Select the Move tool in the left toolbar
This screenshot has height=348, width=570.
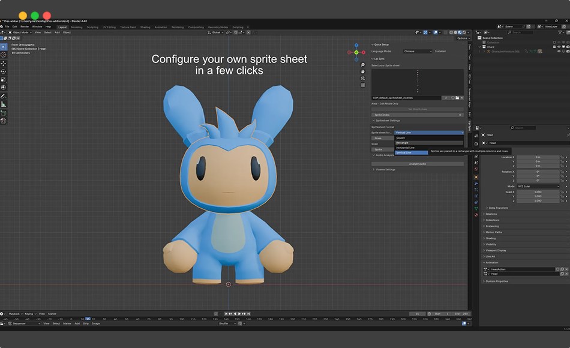[4, 63]
